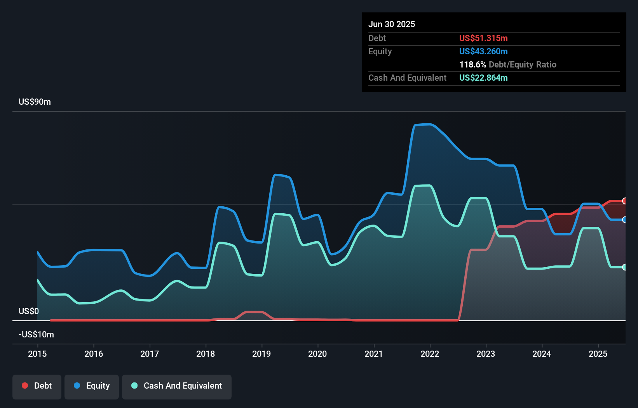Expand the Debt/Equity Ratio row details
The width and height of the screenshot is (638, 408).
(508, 64)
